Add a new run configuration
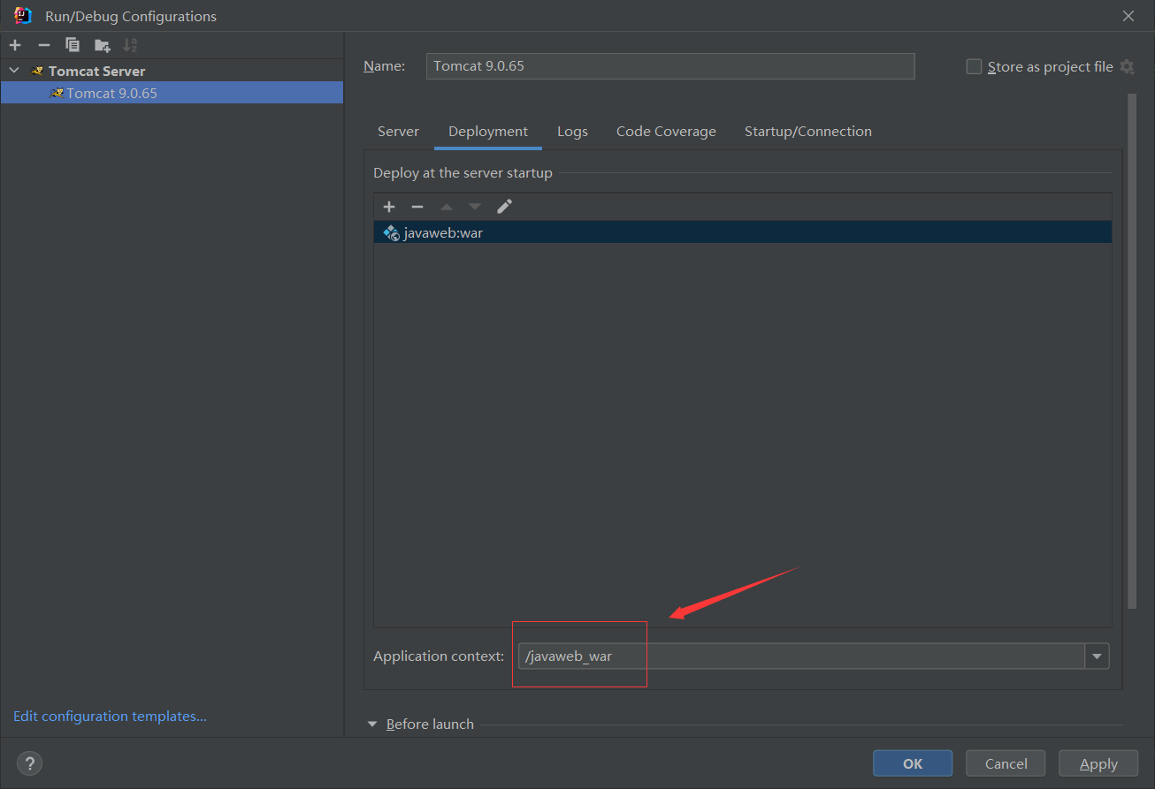The width and height of the screenshot is (1155, 789). 15,45
